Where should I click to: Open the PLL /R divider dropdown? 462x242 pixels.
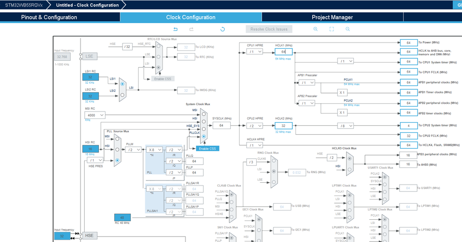[x=174, y=150]
